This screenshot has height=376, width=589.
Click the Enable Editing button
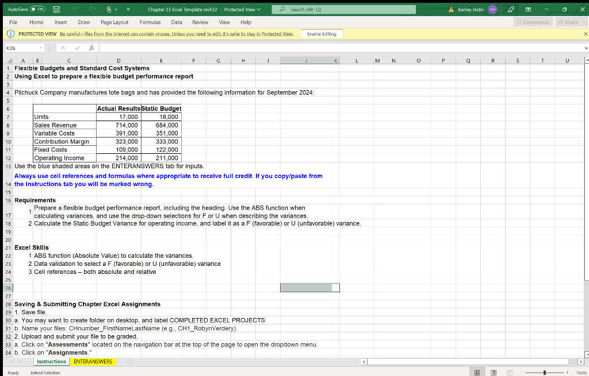click(322, 34)
